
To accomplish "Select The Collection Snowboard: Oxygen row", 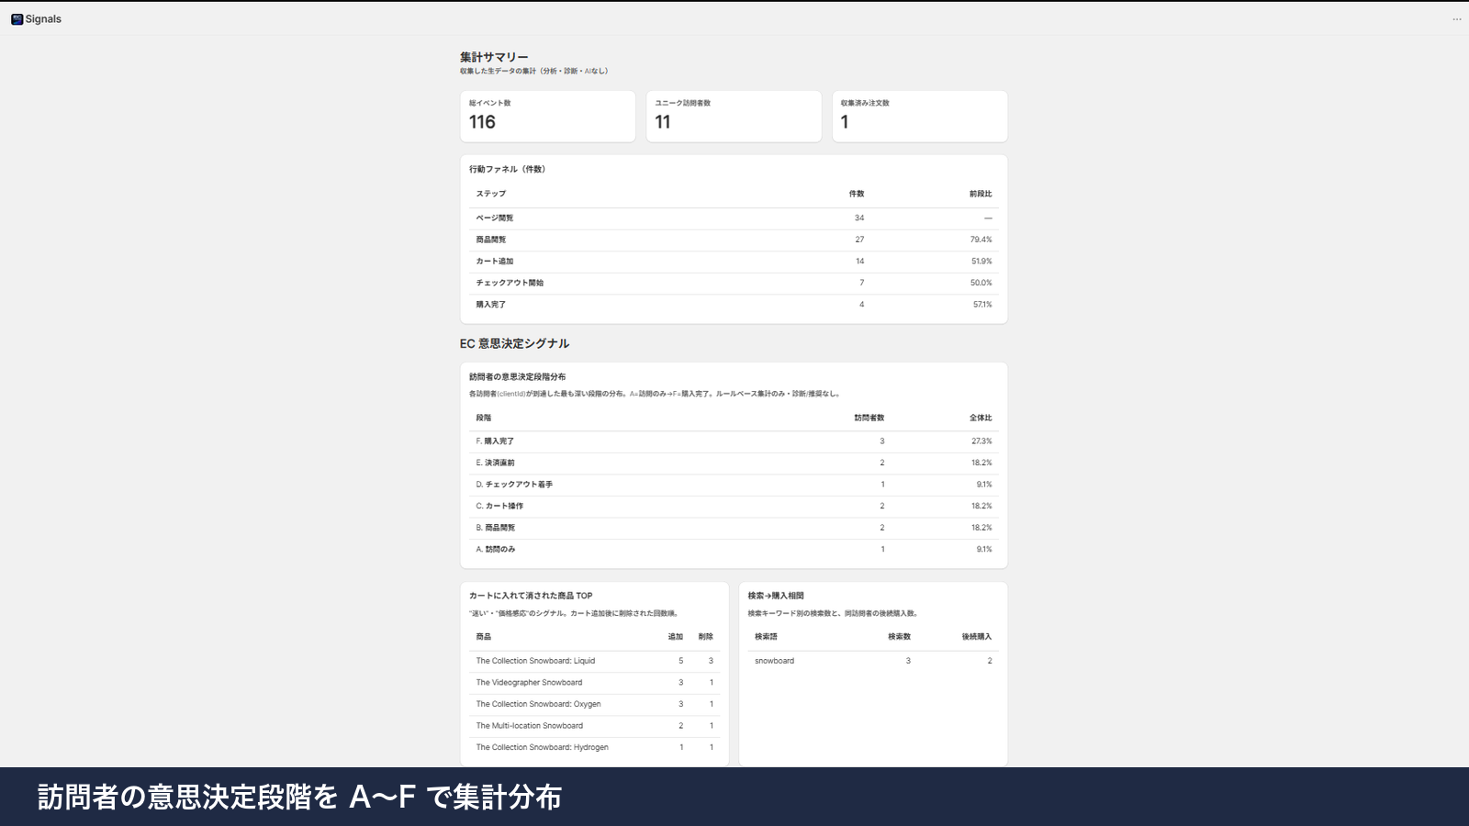I will (x=594, y=704).
